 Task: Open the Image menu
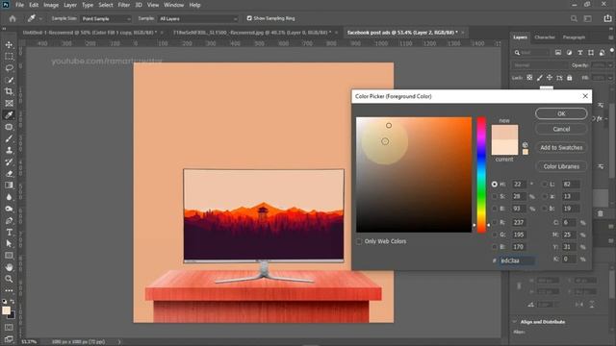click(51, 5)
